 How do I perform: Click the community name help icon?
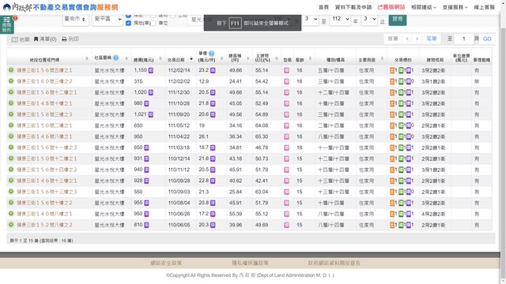pyautogui.click(x=116, y=58)
